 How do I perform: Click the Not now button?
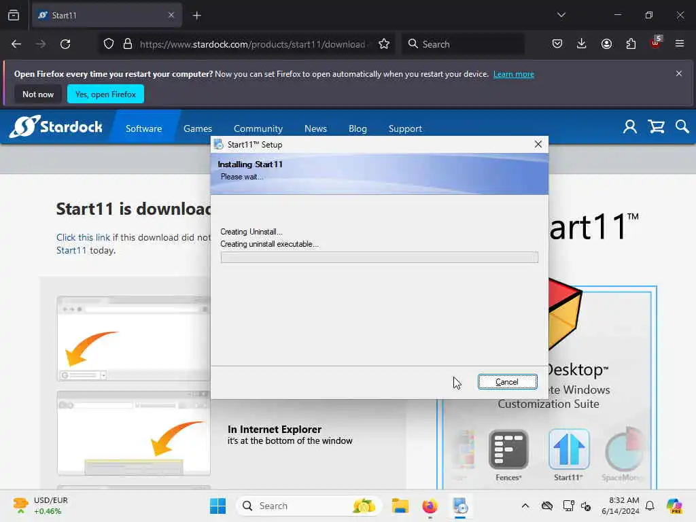click(38, 94)
